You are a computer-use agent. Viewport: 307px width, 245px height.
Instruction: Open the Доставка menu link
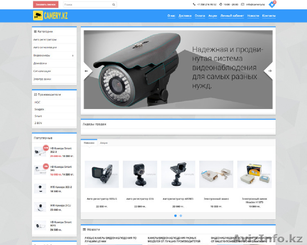[185, 16]
